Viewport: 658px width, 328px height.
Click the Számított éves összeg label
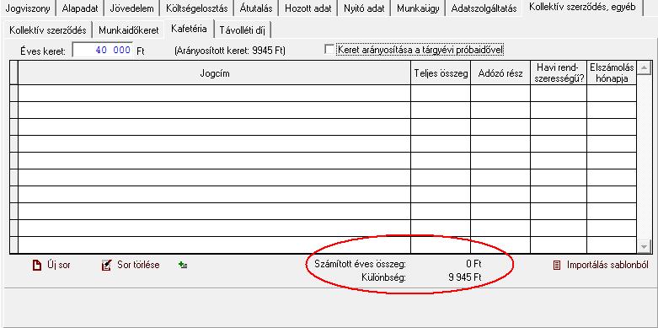361,264
